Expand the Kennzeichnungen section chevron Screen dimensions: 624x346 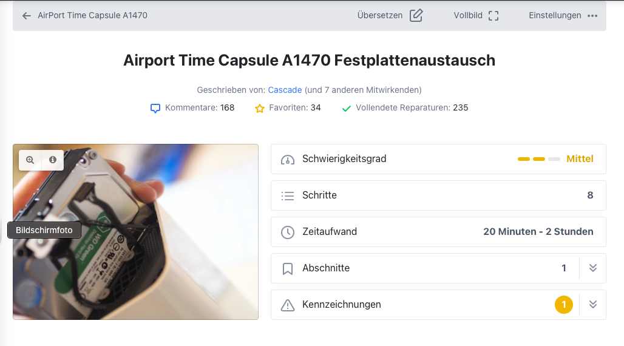(593, 305)
